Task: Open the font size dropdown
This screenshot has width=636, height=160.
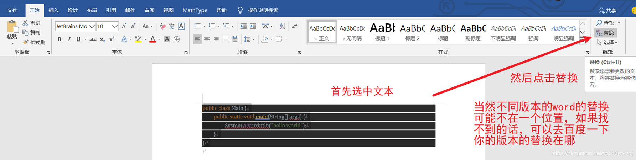Action: pos(114,26)
